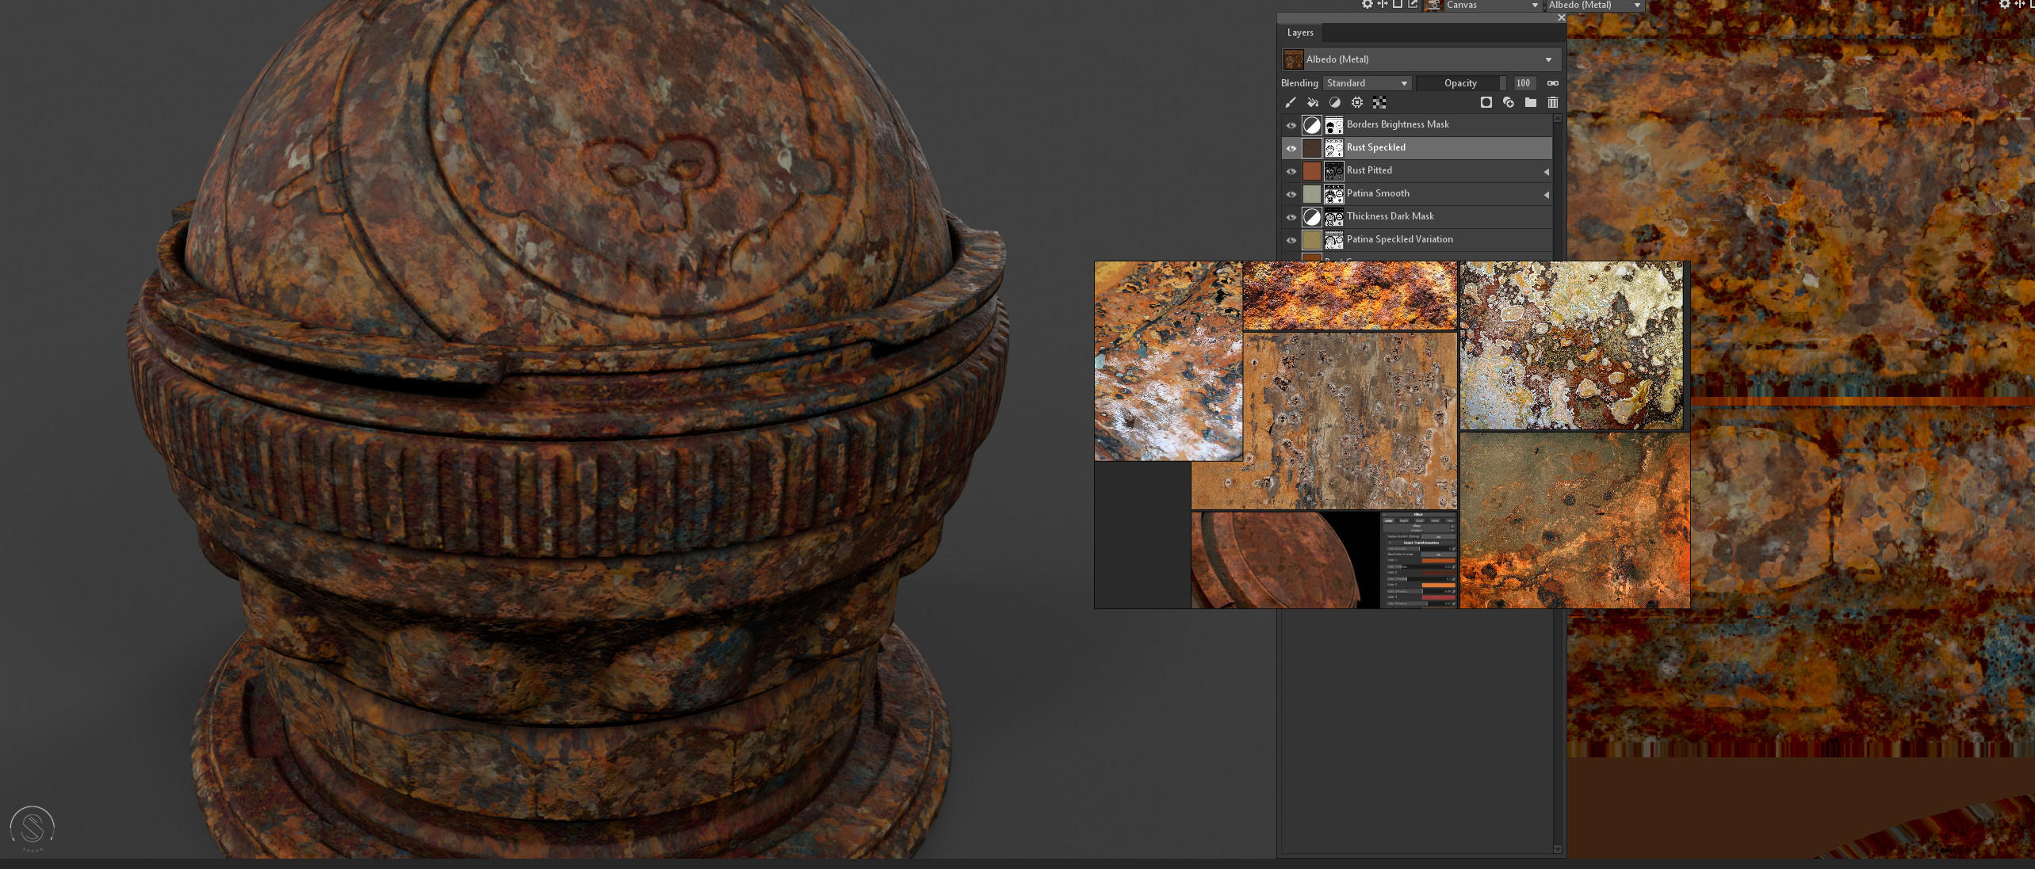Open the Blending mode Standard dropdown

pos(1367,83)
